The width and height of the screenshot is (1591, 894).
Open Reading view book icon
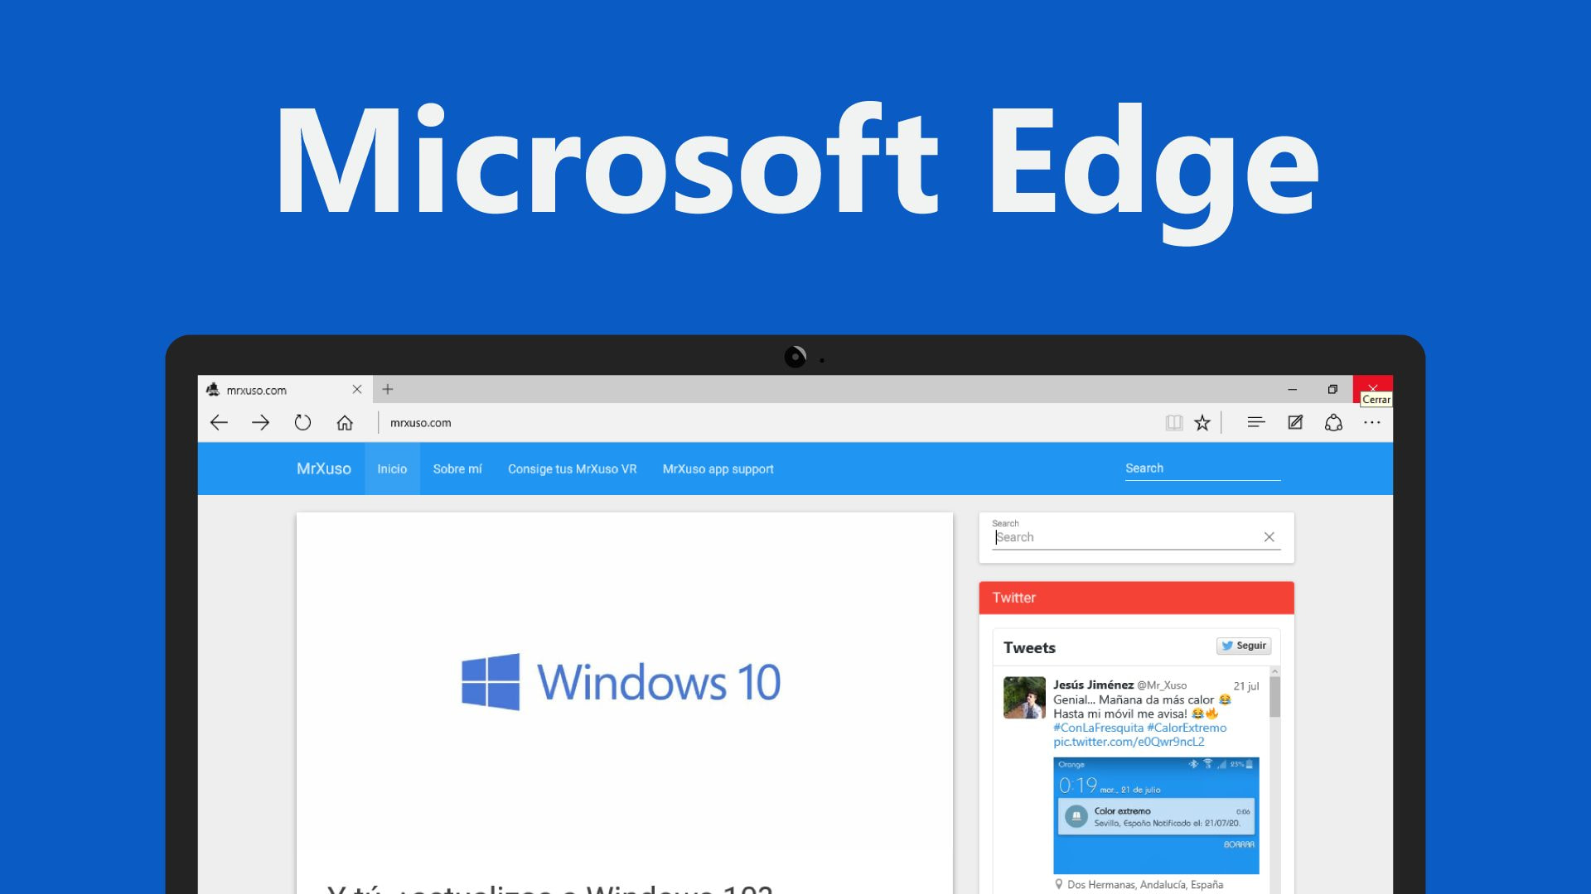(1173, 423)
